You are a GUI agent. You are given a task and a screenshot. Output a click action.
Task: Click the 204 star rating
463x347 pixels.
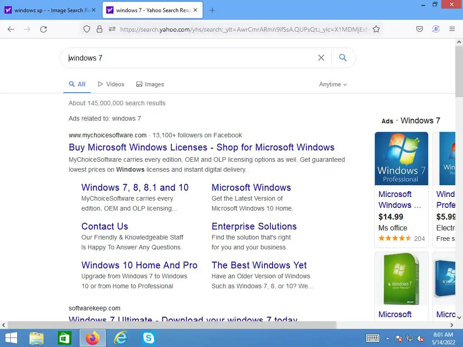(402, 239)
